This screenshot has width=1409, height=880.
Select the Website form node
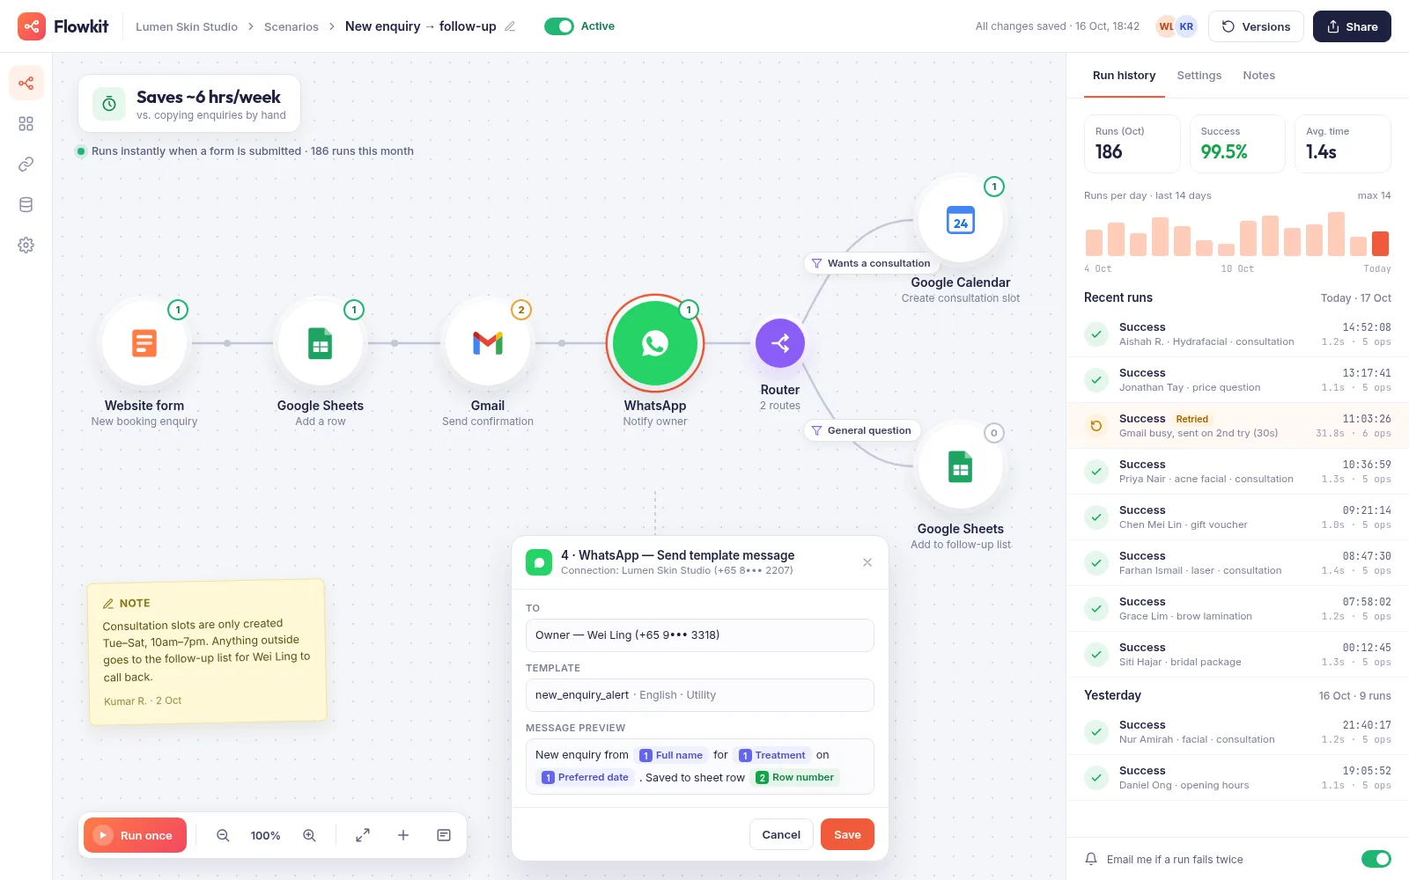(x=144, y=343)
